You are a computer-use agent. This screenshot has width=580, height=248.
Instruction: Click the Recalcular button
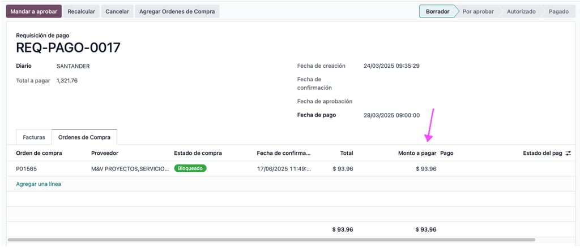[82, 11]
